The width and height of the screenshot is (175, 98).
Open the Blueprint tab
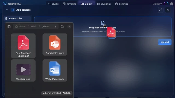coord(104,4)
